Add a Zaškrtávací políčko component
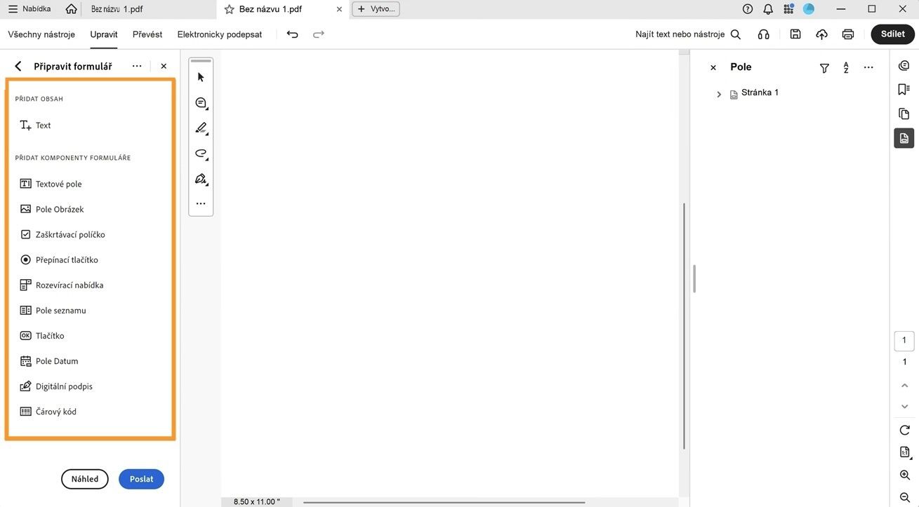The width and height of the screenshot is (919, 507). 70,234
